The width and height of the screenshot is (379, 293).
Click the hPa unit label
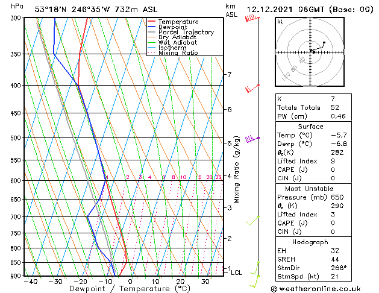click(17, 6)
